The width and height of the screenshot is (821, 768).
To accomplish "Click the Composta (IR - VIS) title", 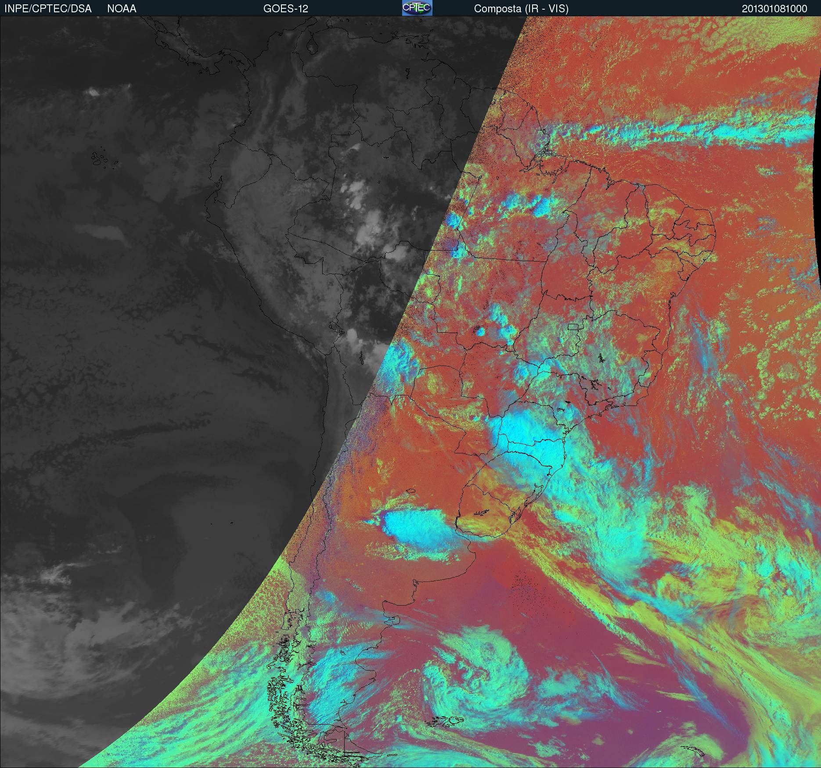I will click(521, 9).
